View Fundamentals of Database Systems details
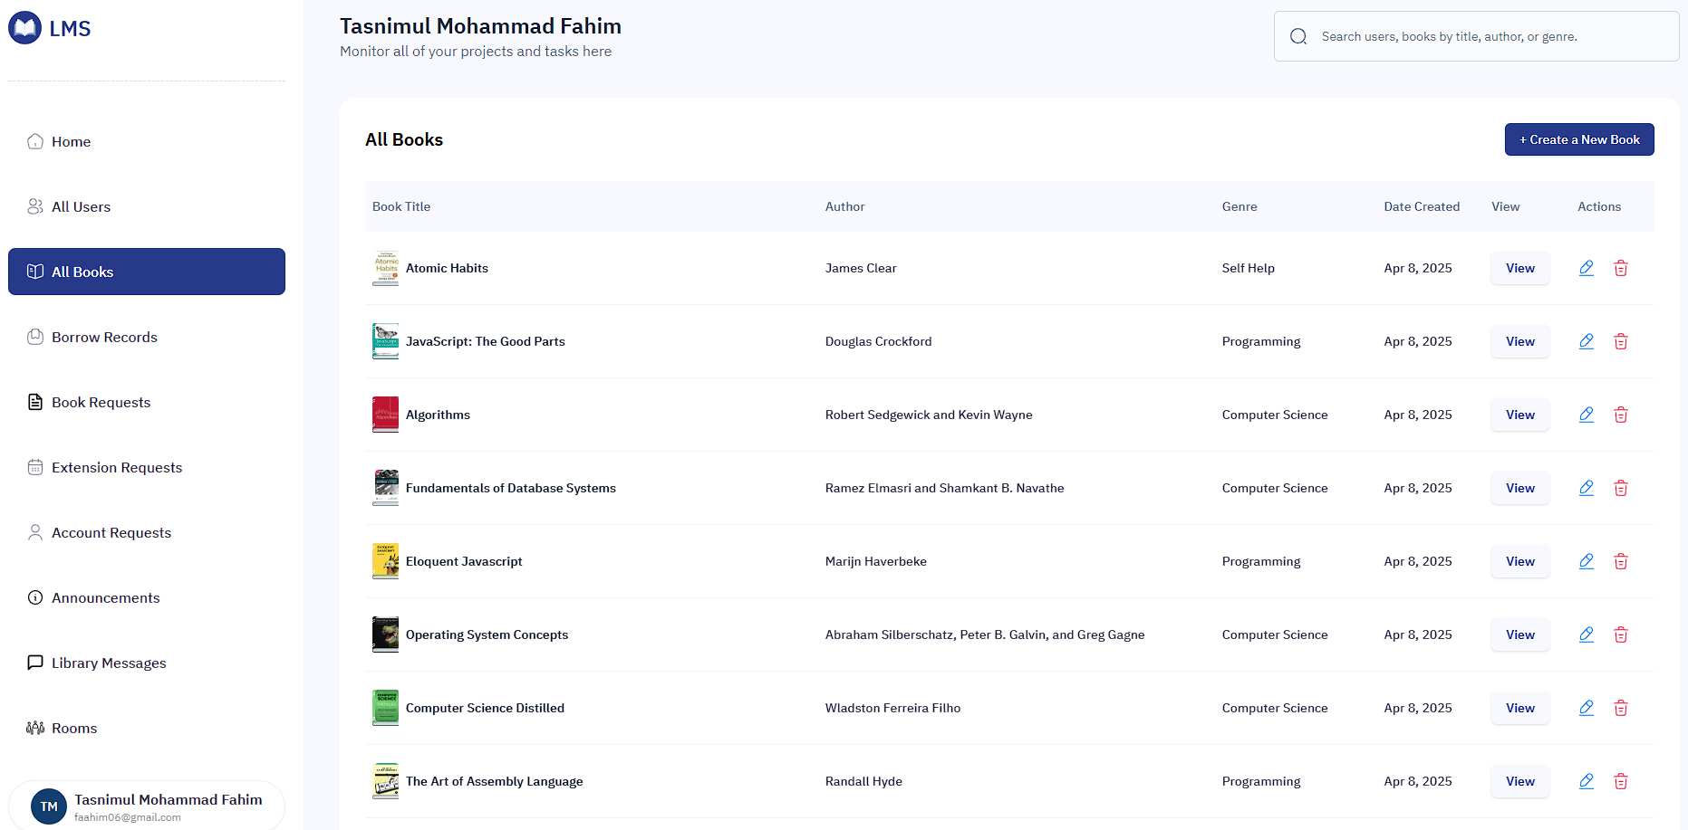Viewport: 1688px width, 830px height. tap(1520, 488)
